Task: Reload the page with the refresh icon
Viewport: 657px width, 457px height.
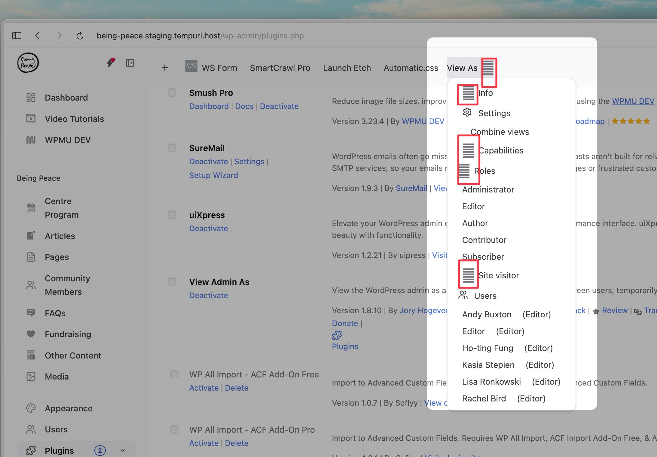Action: 80,36
